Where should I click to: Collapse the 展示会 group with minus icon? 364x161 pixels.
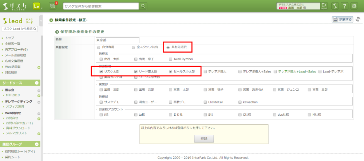39,90
